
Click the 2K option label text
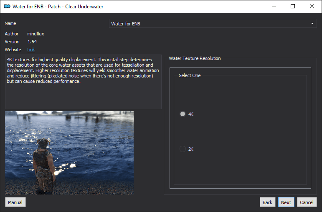pyautogui.click(x=191, y=149)
